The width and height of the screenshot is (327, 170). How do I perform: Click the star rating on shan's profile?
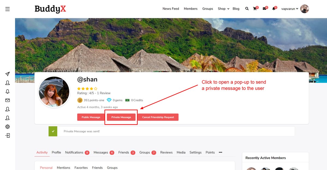[87, 89]
